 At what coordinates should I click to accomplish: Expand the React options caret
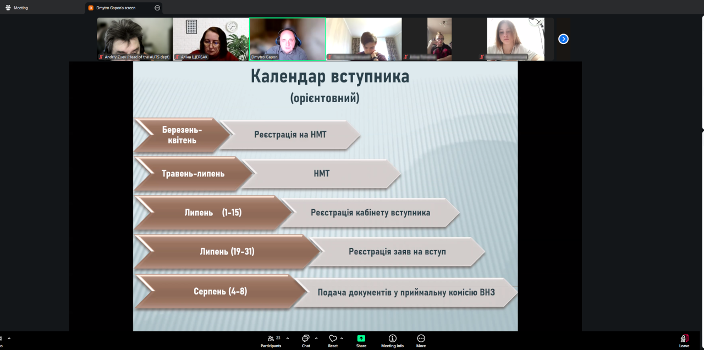click(342, 338)
